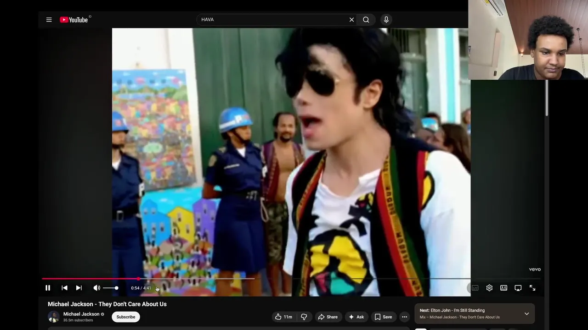This screenshot has height=330, width=588.
Task: Dislike the video
Action: click(x=304, y=317)
